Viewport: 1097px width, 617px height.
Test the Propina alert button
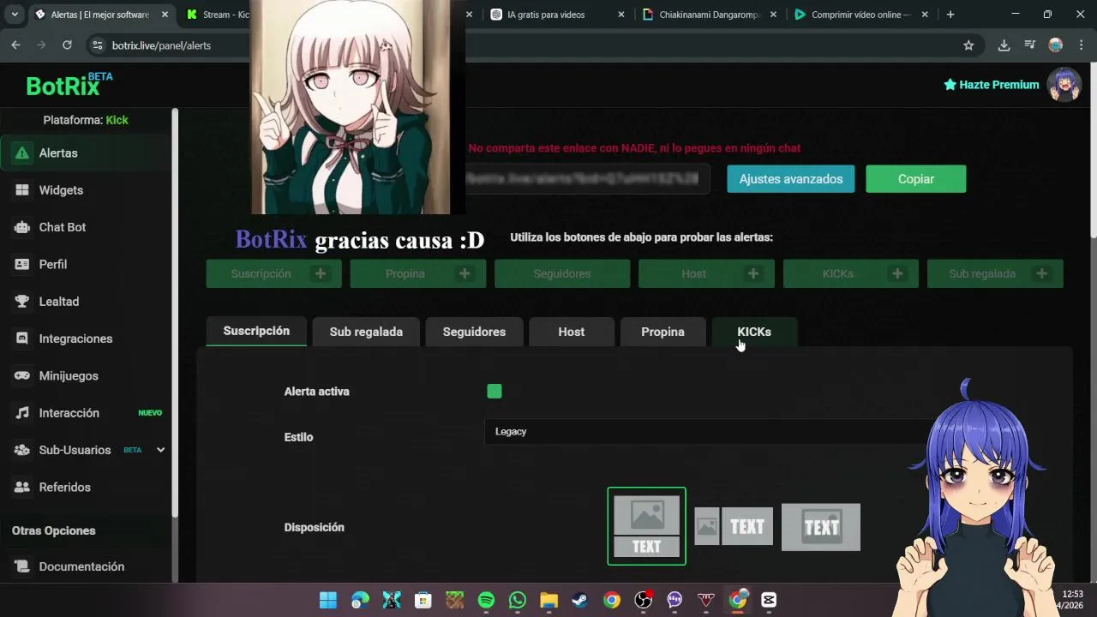click(418, 273)
